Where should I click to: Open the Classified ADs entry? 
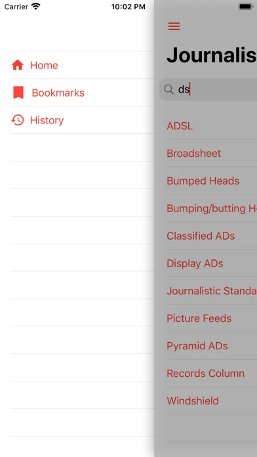tap(212, 236)
